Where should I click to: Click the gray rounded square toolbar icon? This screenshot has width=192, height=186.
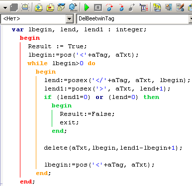coord(14,7)
